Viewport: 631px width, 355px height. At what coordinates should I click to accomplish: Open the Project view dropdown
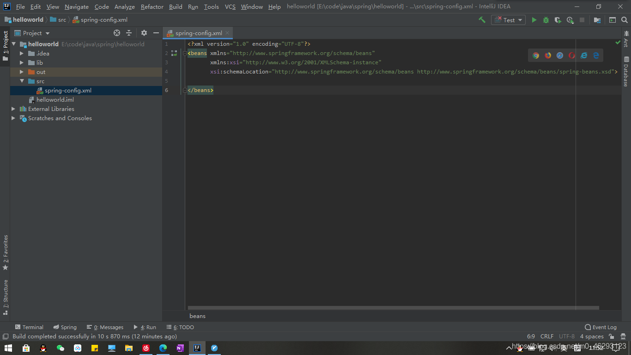32,33
